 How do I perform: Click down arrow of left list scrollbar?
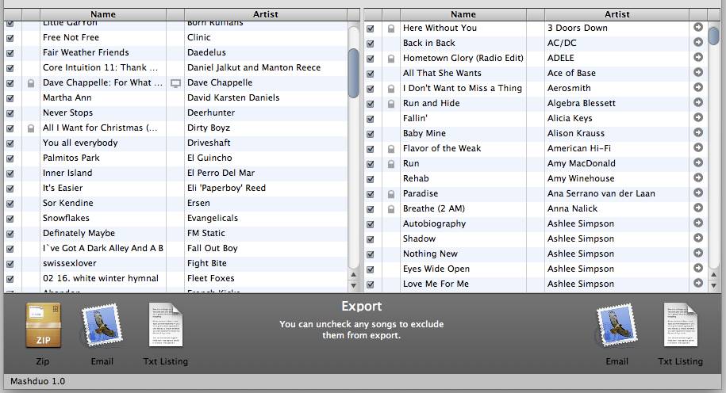(354, 285)
